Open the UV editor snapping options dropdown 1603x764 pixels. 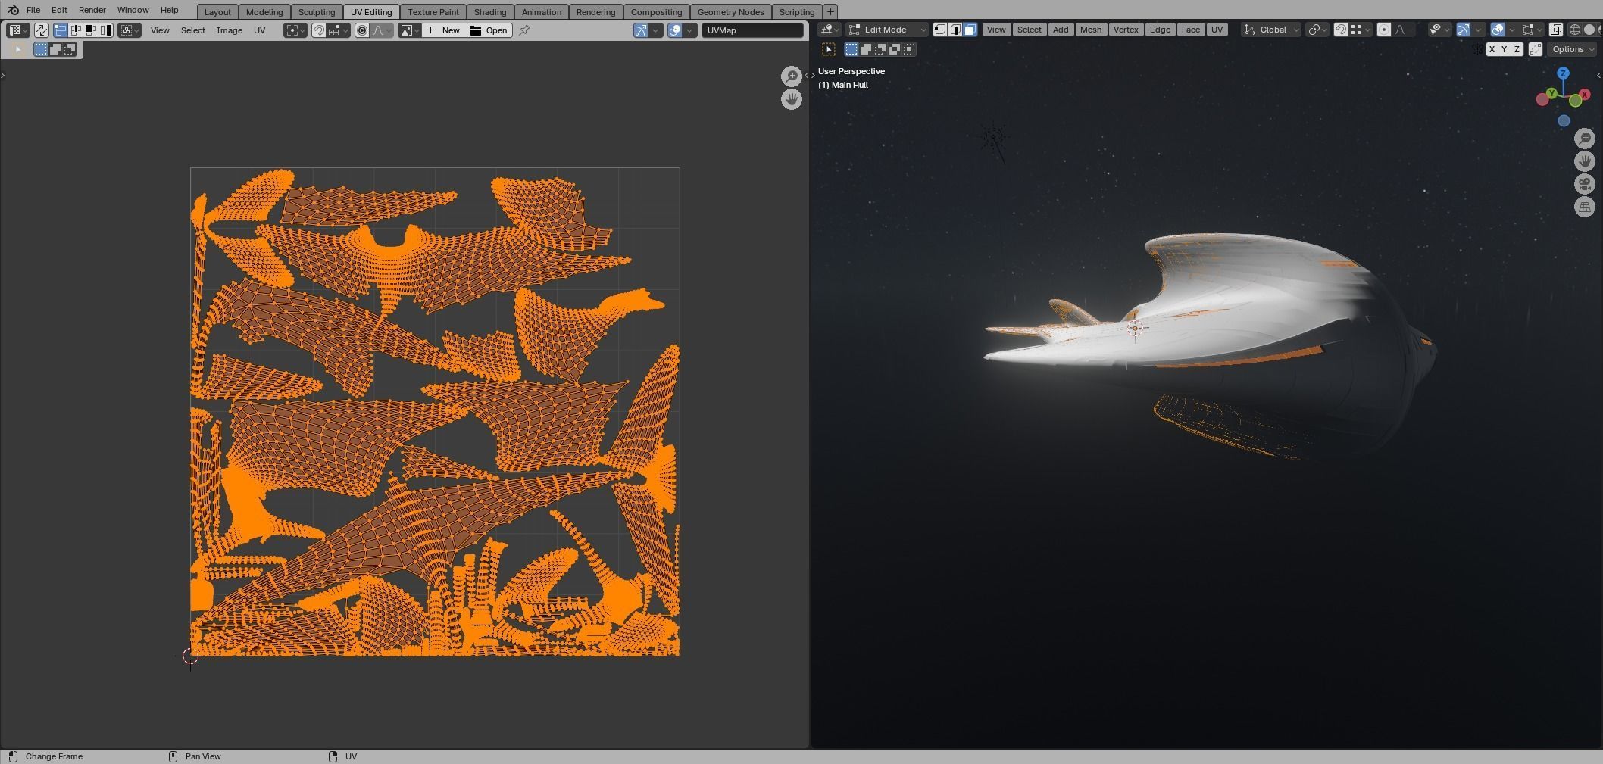pos(338,30)
